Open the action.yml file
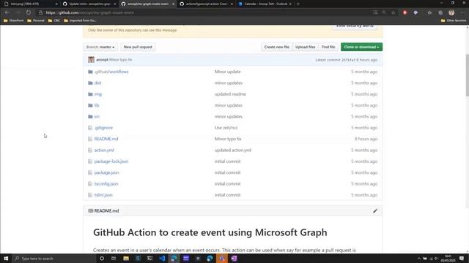Image resolution: width=469 pixels, height=263 pixels. click(104, 150)
